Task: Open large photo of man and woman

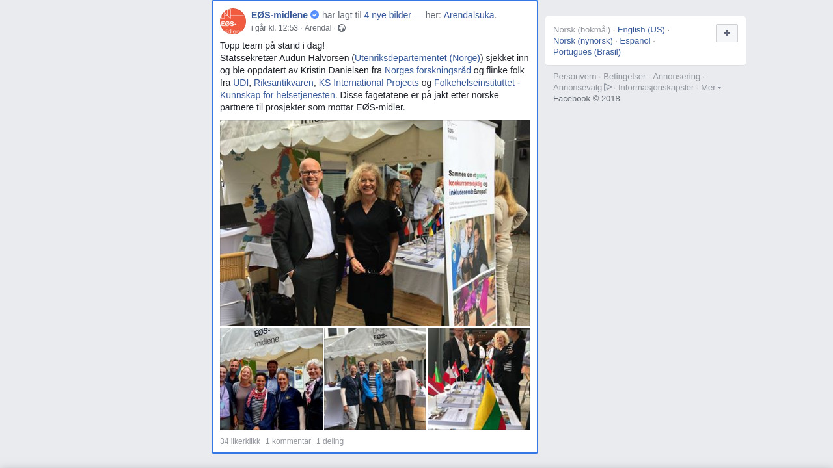Action: coord(375,223)
